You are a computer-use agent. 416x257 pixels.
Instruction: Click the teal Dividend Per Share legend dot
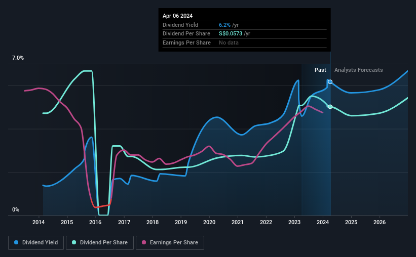[74, 242]
